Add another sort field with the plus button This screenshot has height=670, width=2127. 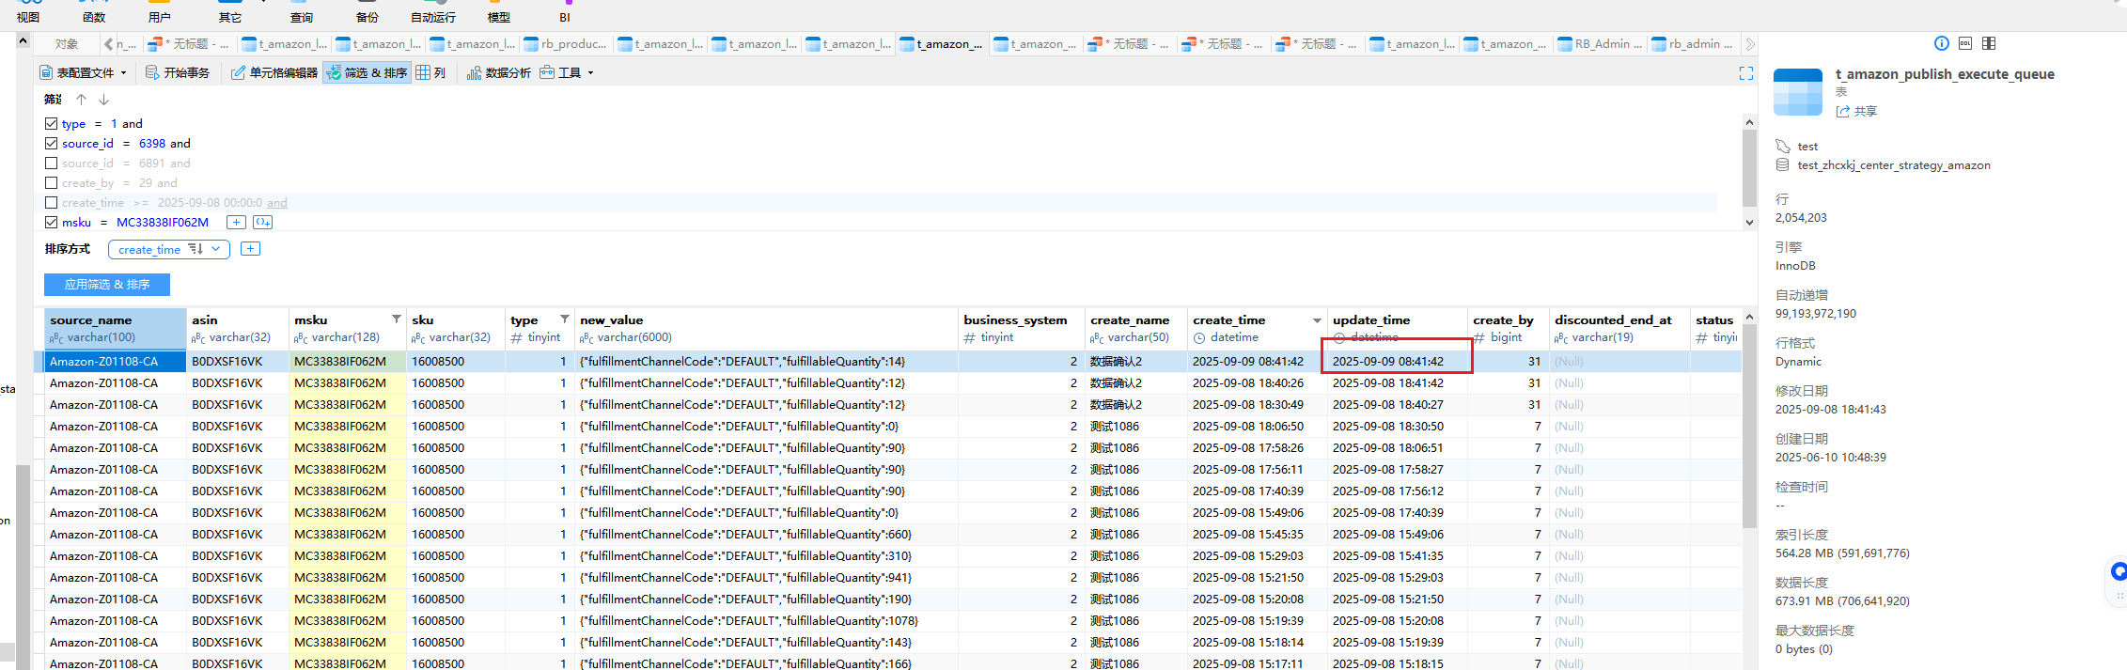[x=251, y=249]
